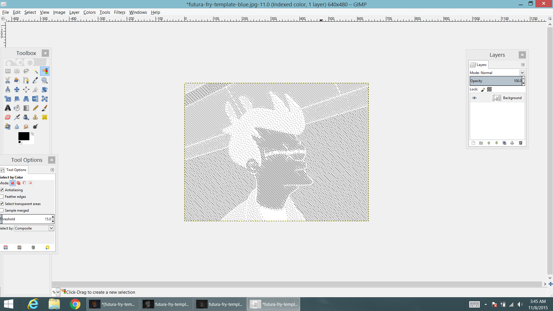Select the Cage Transform tool
Screen dimensions: 553x311
click(45, 99)
